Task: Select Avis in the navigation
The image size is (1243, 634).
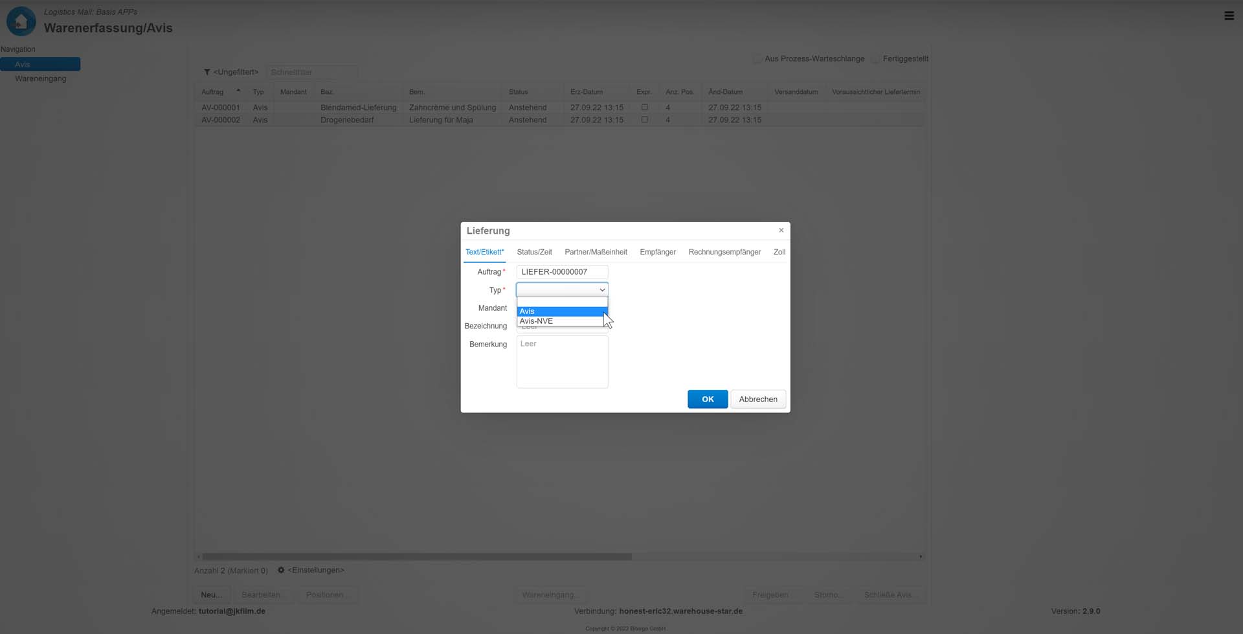Action: coord(40,64)
